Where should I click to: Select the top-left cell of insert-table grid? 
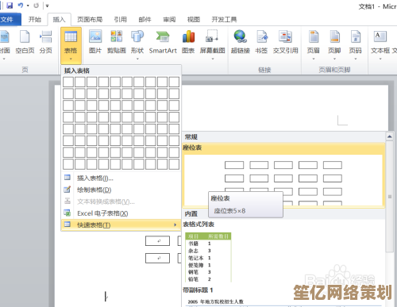point(68,82)
